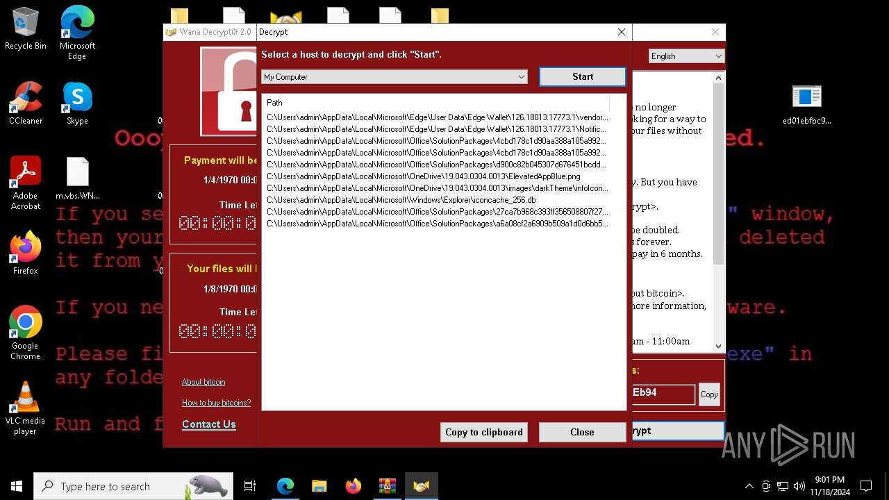Viewport: 889px width, 500px height.
Task: Open Firefox from taskbar
Action: click(353, 486)
